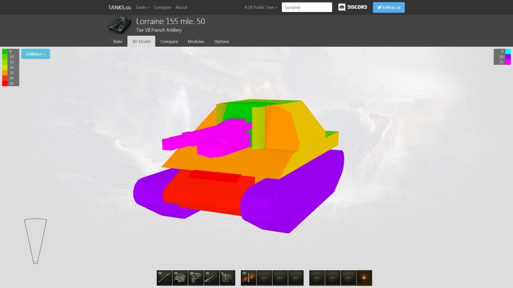Select the engine module icon
This screenshot has width=513, height=288.
(196, 277)
